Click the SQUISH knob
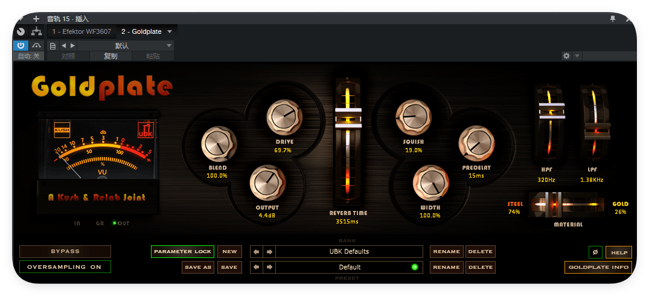 [x=413, y=117]
